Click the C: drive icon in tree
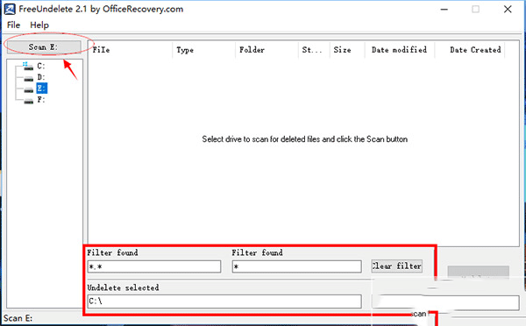Viewport: 526px width, 326px height. pos(28,66)
